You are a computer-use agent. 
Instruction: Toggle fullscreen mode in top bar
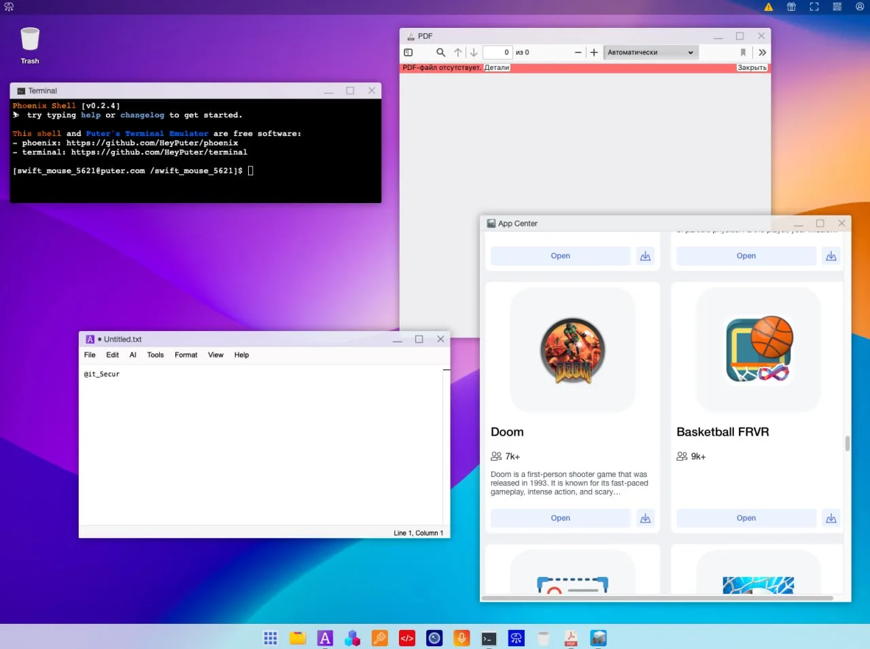click(x=814, y=7)
